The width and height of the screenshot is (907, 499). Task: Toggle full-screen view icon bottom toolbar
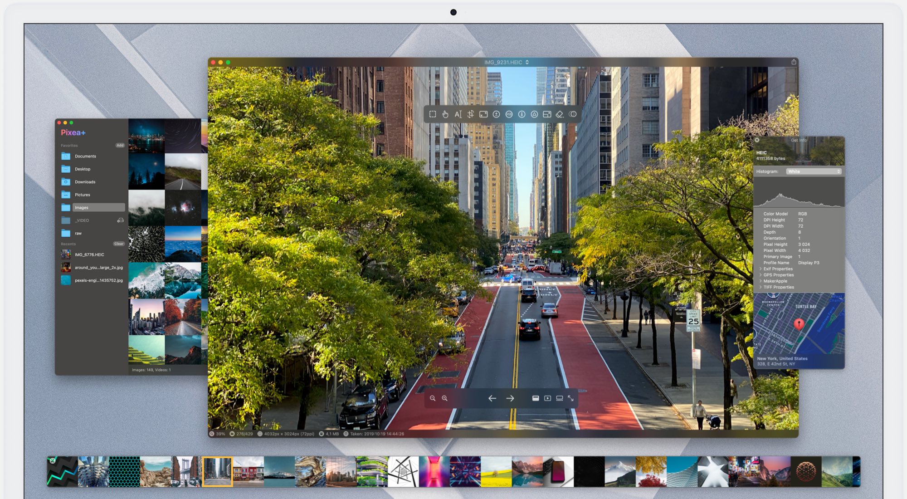coord(569,398)
